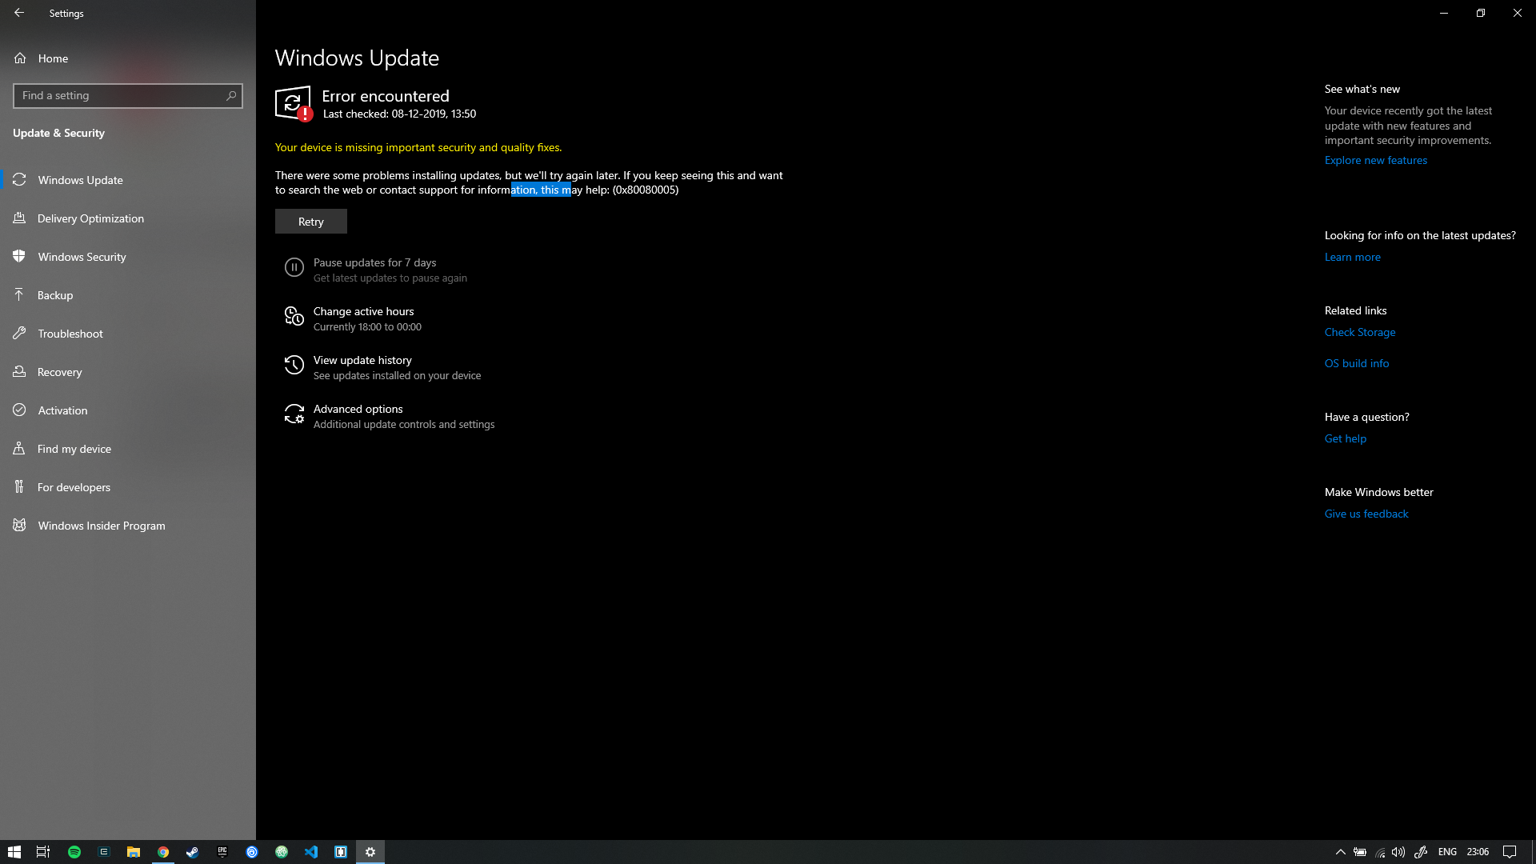
Task: Open the Home page of Settings
Action: (128, 58)
